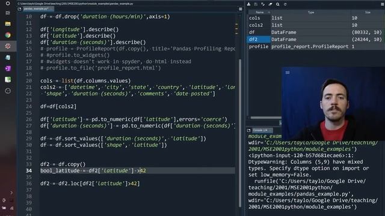
Task: Click the df=df[cols2] line
Action: tap(58, 107)
